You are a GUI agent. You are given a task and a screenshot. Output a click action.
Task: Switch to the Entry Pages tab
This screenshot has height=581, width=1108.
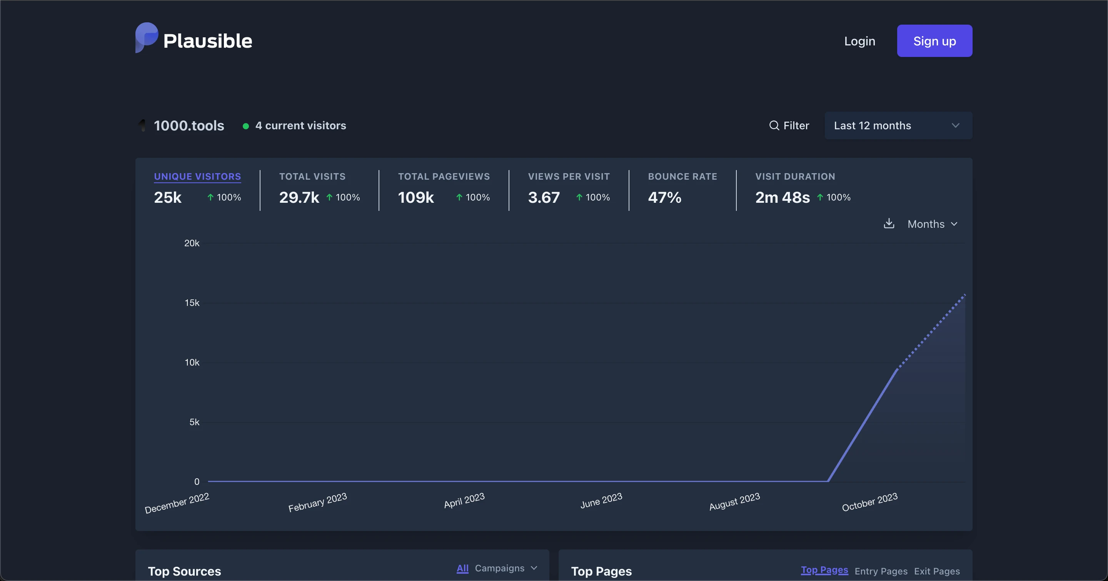point(881,571)
